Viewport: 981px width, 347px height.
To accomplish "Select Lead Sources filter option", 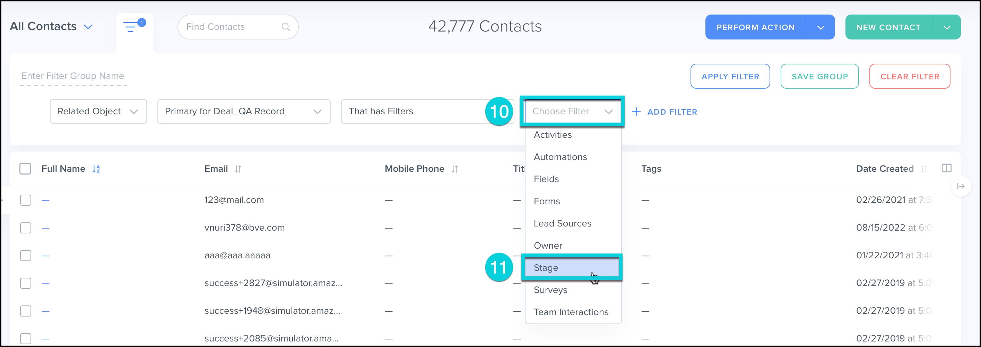I will point(563,223).
